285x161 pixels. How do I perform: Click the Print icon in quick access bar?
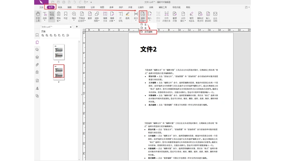coord(64,2)
